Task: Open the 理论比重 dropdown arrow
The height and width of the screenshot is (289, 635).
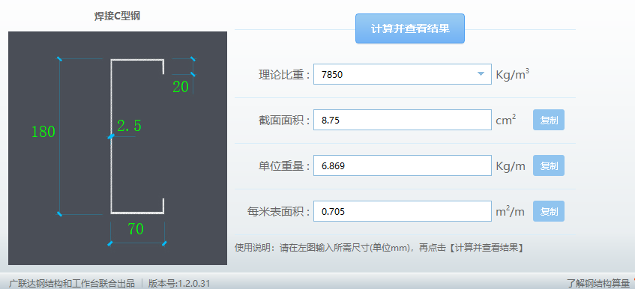Action: point(481,74)
